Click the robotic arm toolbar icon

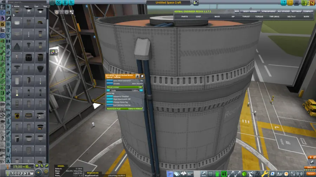click(x=251, y=174)
